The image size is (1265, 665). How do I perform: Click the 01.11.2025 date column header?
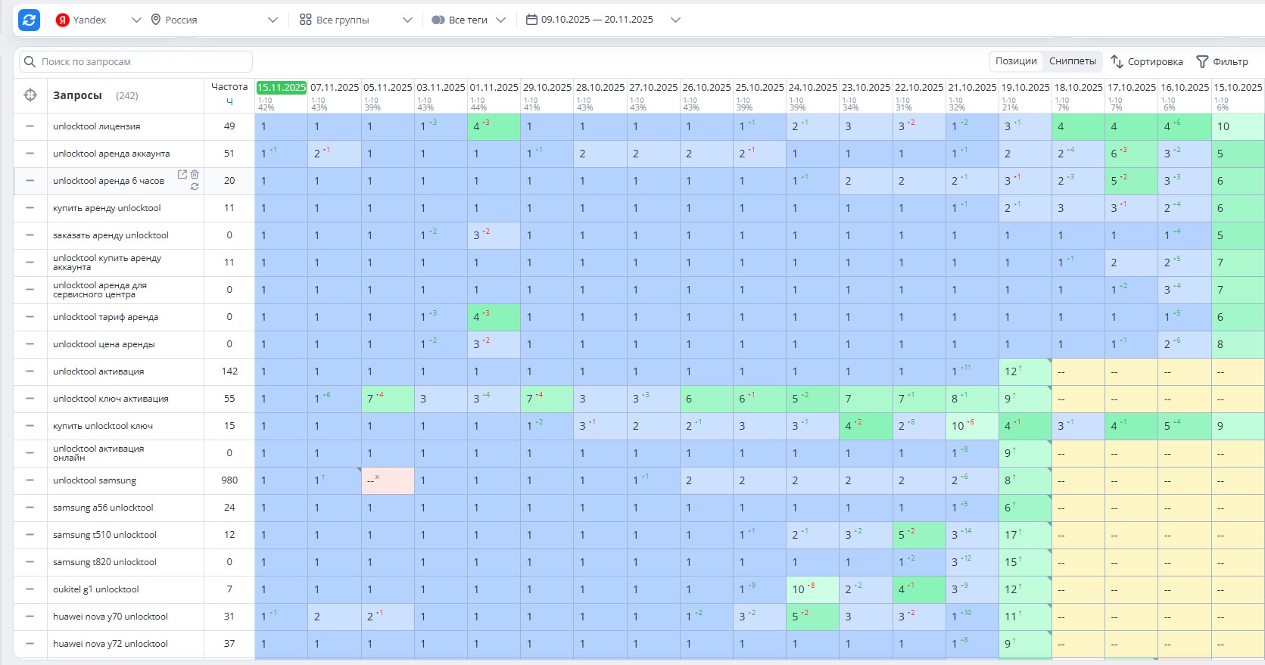click(494, 88)
